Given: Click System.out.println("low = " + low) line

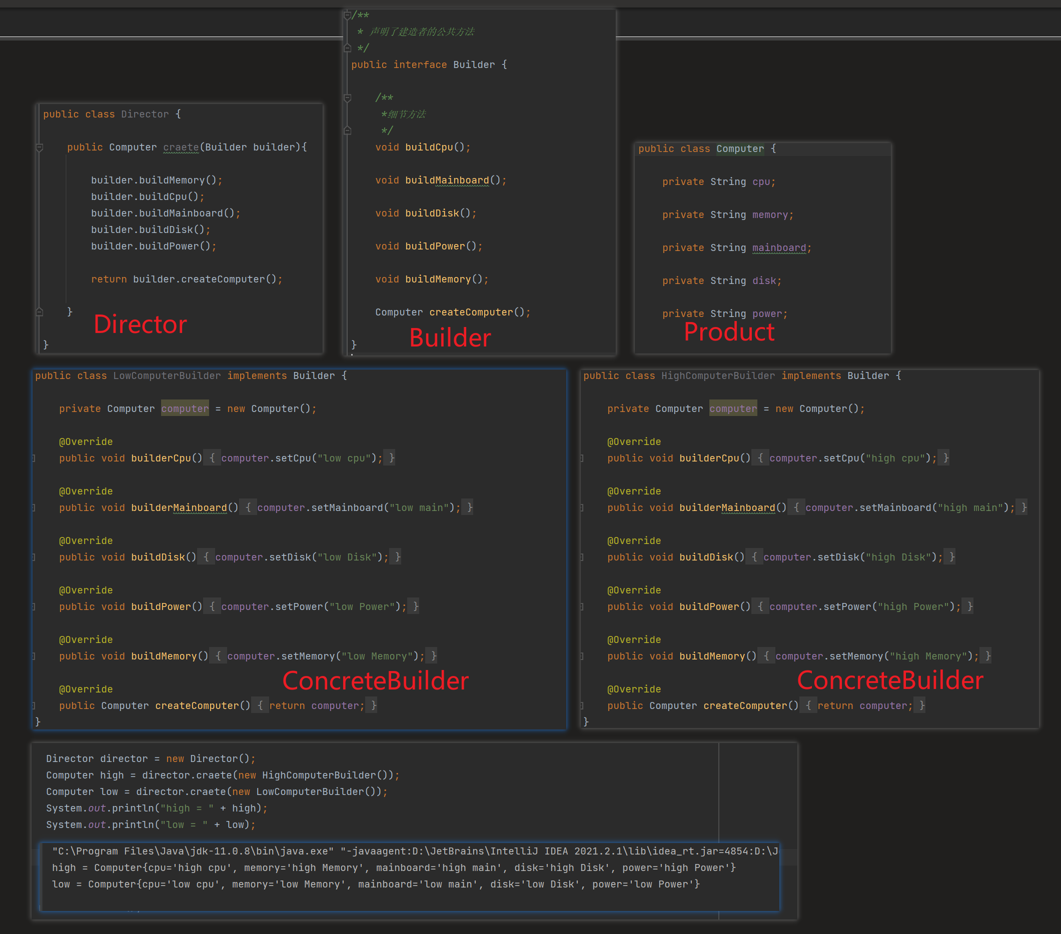Looking at the screenshot, I should point(151,825).
